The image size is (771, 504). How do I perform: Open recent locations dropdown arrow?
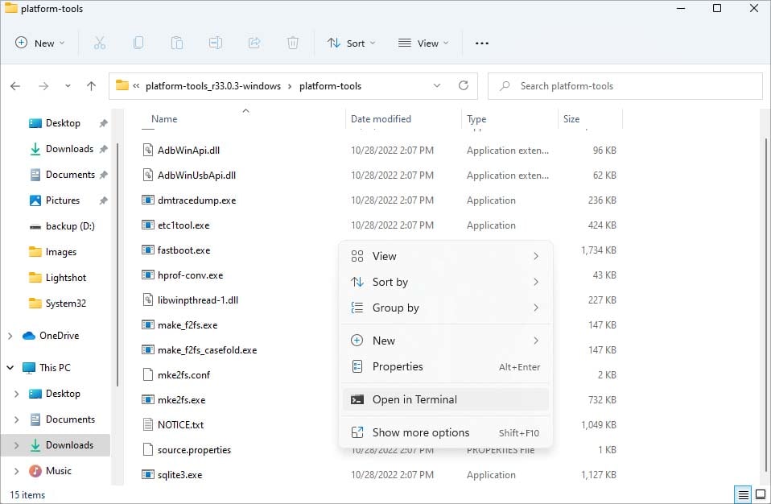(x=68, y=86)
